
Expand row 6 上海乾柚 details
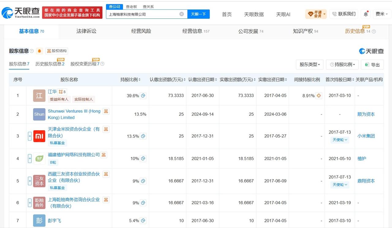tap(30, 203)
